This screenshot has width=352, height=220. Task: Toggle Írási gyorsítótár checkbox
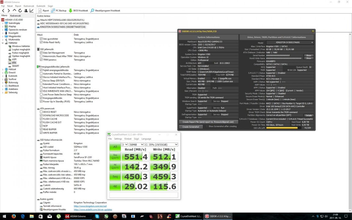tap(41, 39)
